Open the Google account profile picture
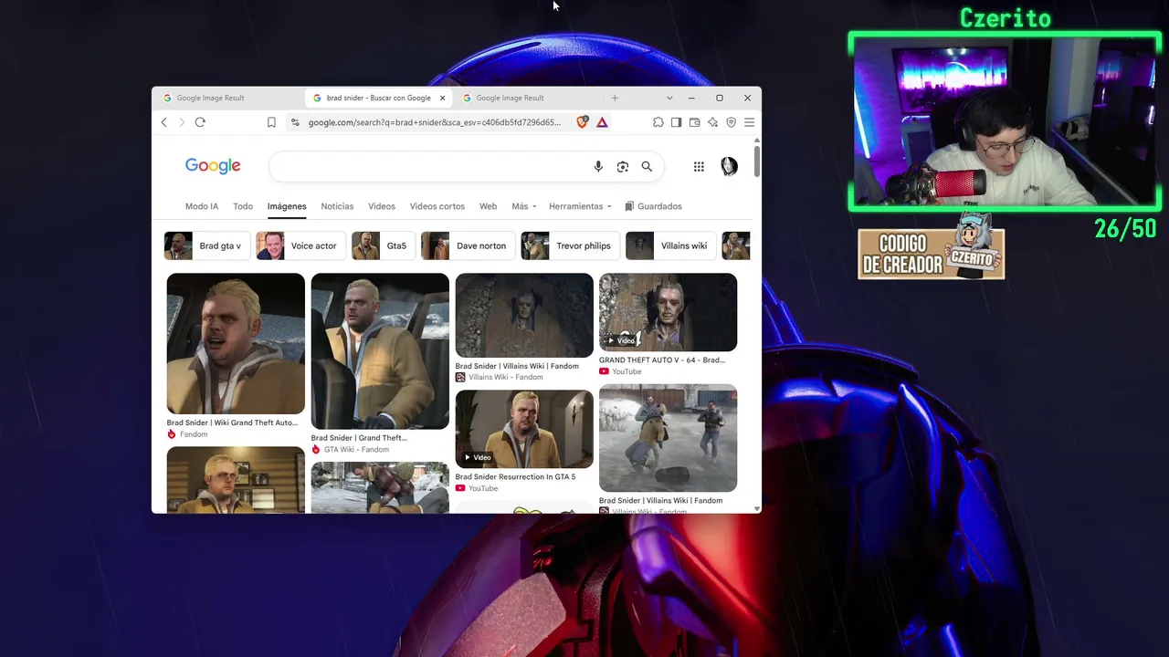Image resolution: width=1169 pixels, height=657 pixels. tap(729, 166)
